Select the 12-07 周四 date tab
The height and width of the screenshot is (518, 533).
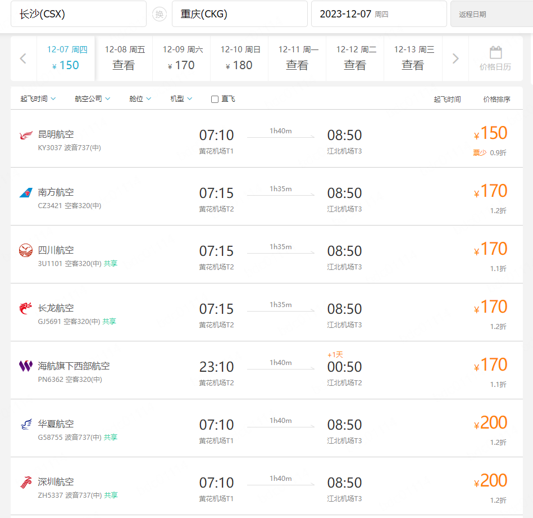point(66,58)
